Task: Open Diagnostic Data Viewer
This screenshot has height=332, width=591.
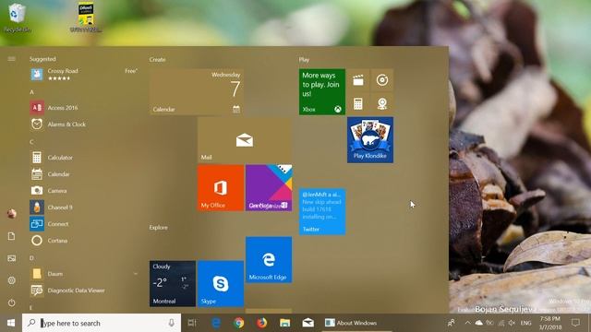Action: 84,290
